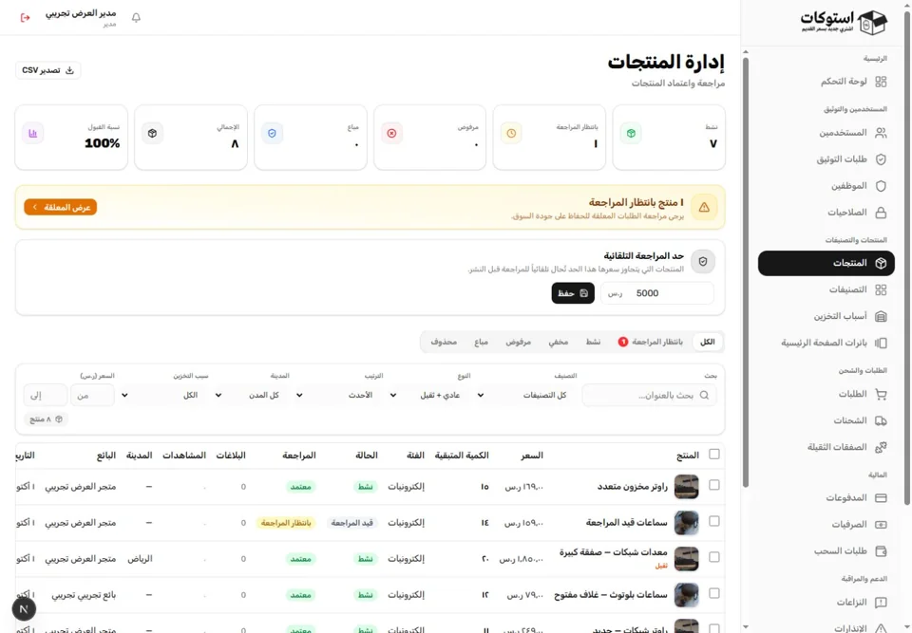Select the بانتظار المراجعة tab
Image resolution: width=912 pixels, height=633 pixels.
tap(651, 342)
